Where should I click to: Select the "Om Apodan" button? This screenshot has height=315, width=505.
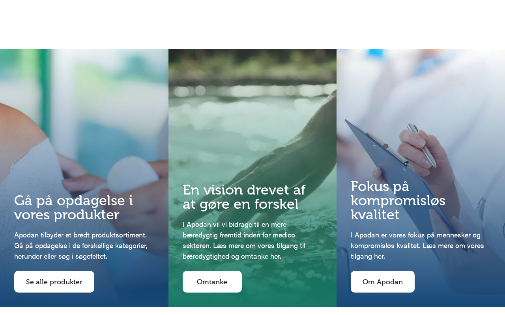383,282
